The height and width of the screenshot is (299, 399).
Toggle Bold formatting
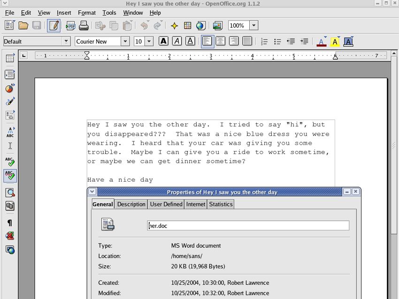click(x=163, y=41)
